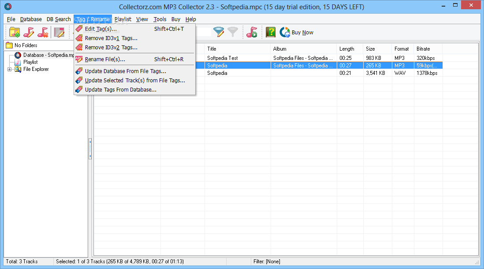Viewport: 484px width, 269px height.
Task: Click the Buy Now button label
Action: pyautogui.click(x=302, y=32)
